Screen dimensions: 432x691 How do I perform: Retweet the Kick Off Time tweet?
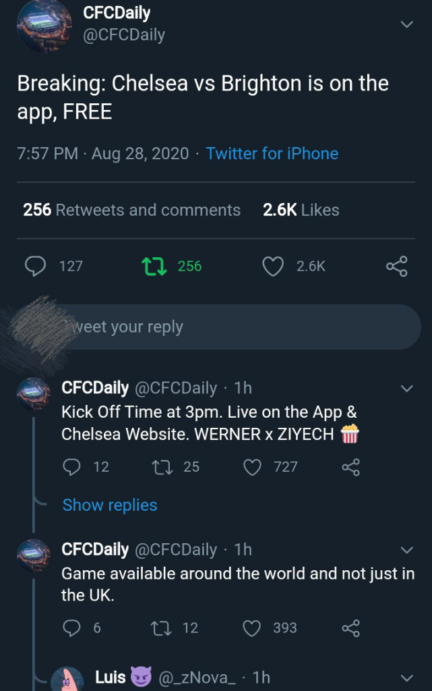tap(162, 467)
